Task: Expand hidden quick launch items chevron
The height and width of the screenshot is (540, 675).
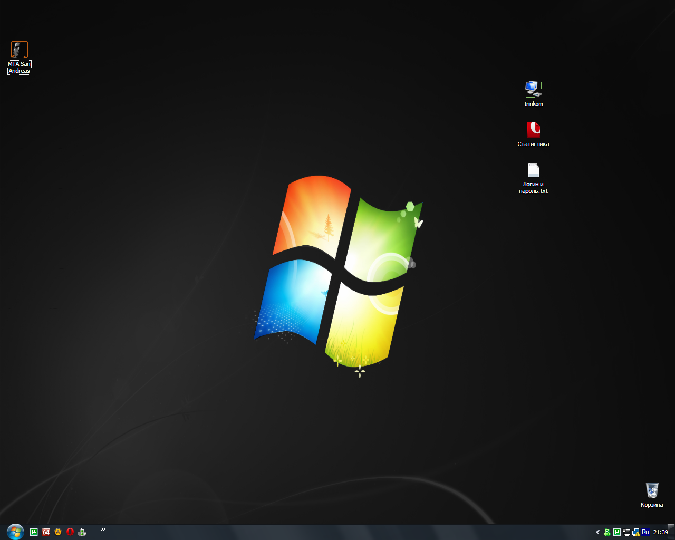Action: pyautogui.click(x=103, y=529)
